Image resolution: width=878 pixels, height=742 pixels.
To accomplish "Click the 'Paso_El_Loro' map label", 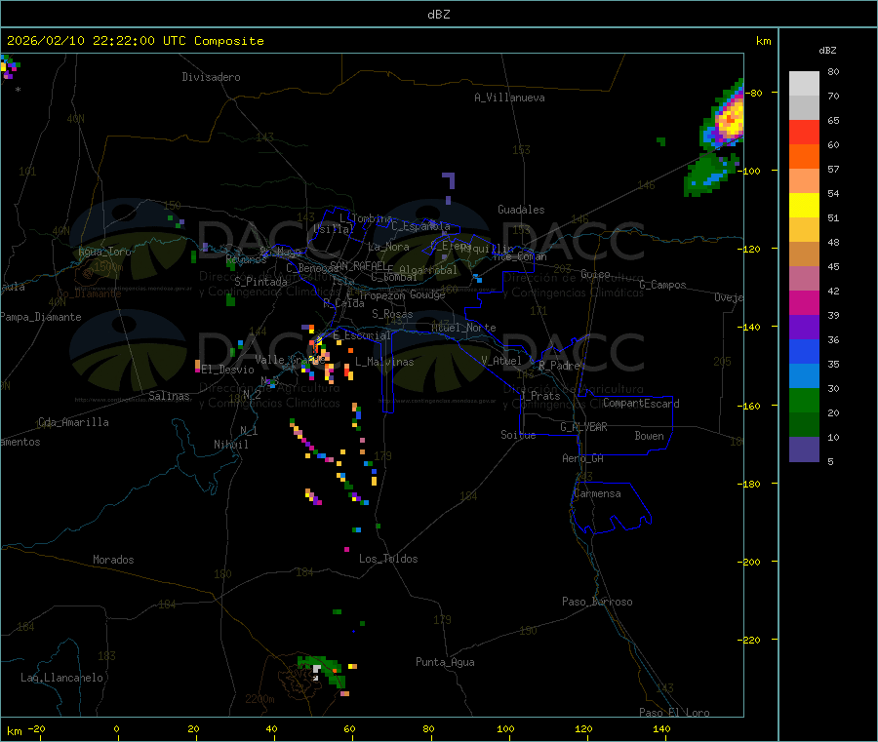I will click(x=674, y=713).
